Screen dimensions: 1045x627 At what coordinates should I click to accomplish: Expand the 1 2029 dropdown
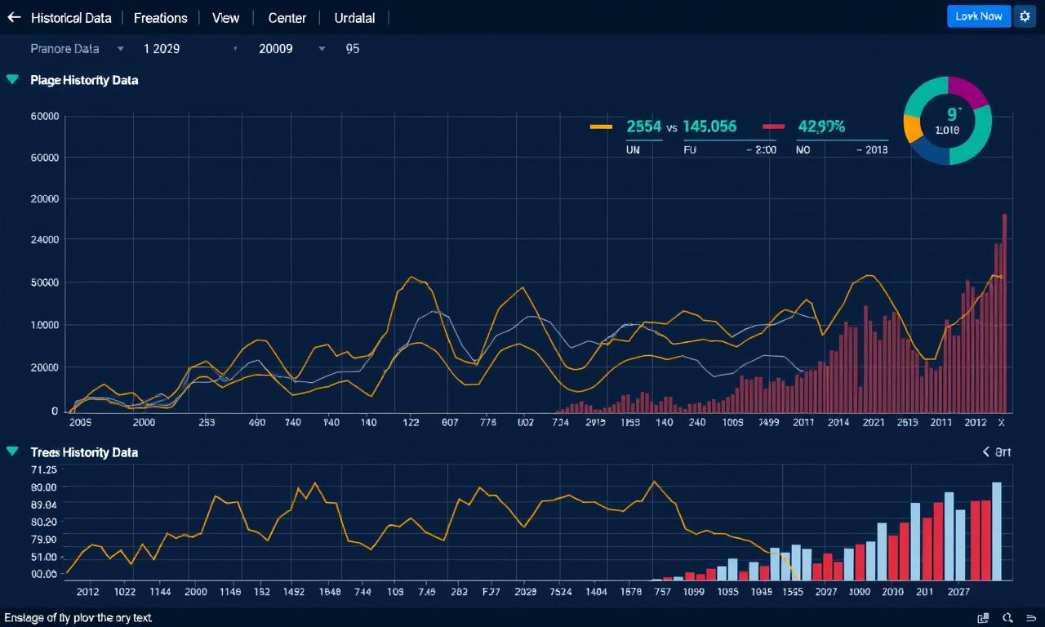click(235, 49)
